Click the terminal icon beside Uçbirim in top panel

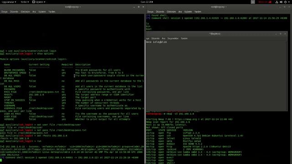(33, 2)
